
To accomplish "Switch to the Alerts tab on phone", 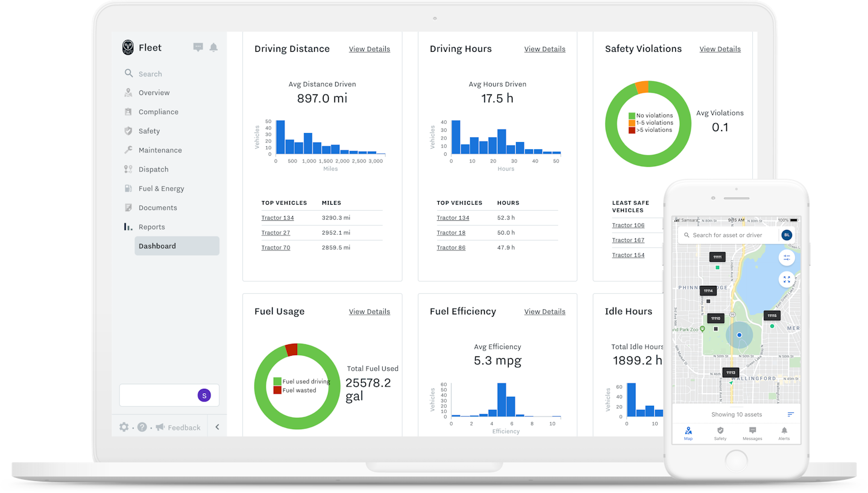I will click(784, 433).
